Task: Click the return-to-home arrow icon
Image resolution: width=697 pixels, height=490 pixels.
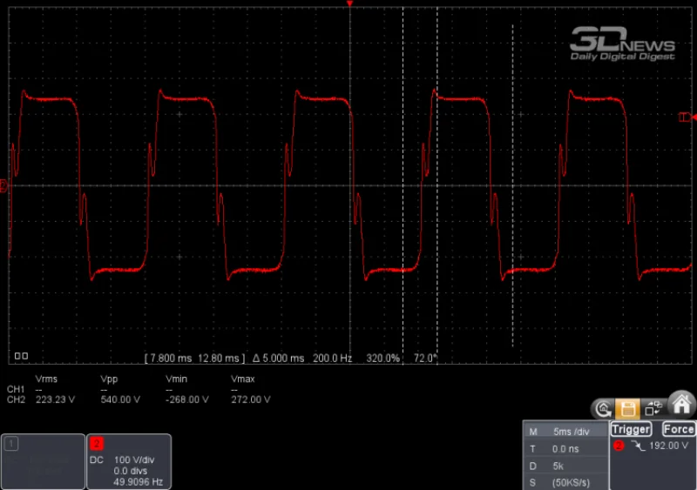Action: coord(602,408)
